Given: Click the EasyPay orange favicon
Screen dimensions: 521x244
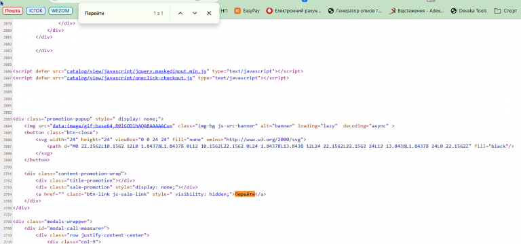Looking at the screenshot, I should (x=237, y=11).
